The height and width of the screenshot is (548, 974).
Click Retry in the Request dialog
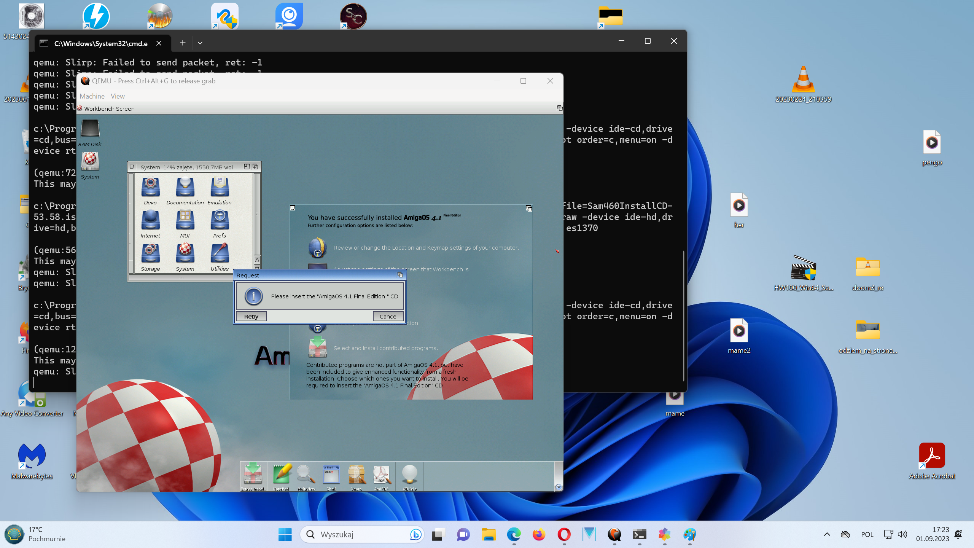point(251,316)
